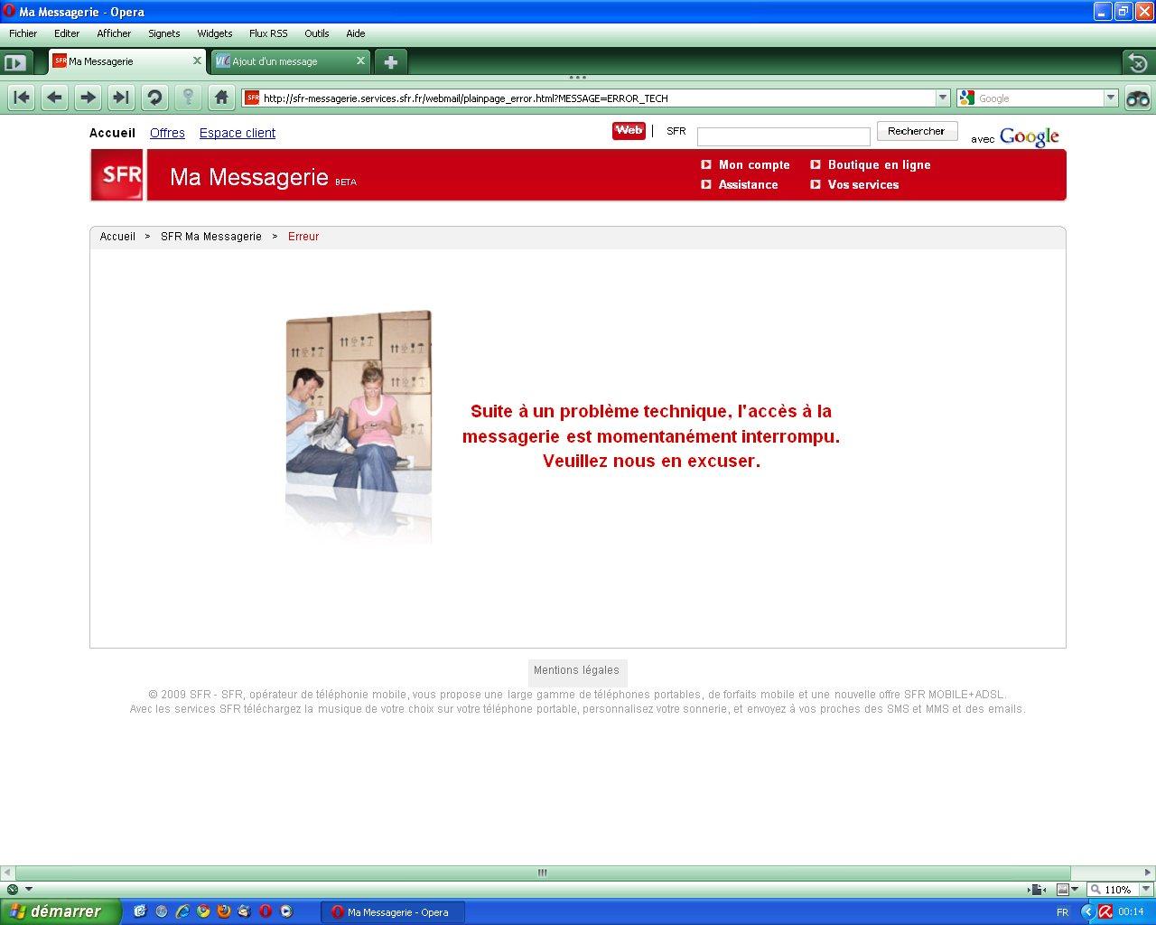Go to the home page icon

click(x=221, y=98)
